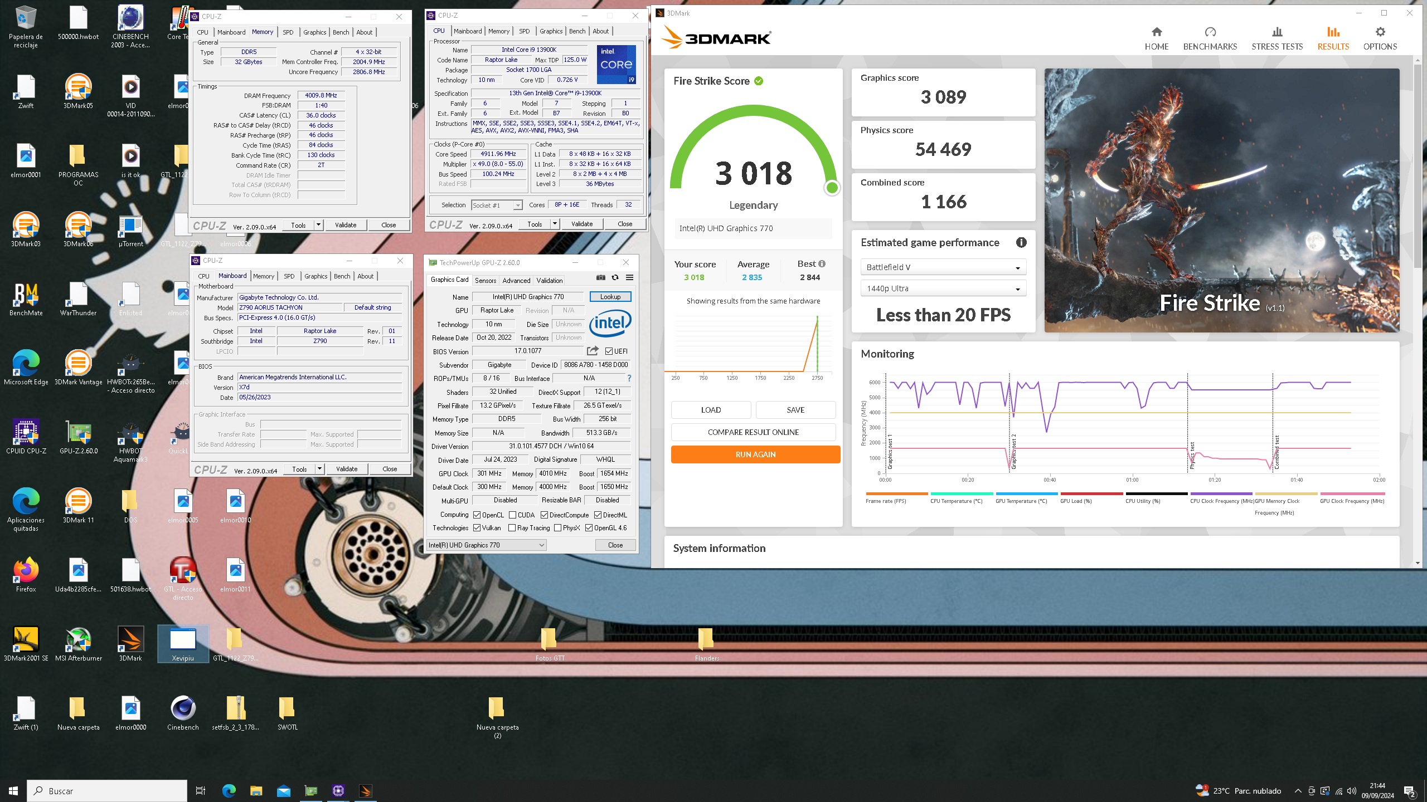The width and height of the screenshot is (1427, 802).
Task: Toggle UEFI checkbox in GPU-Z
Action: pos(609,351)
